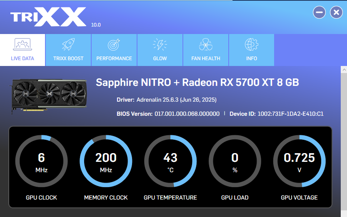Screen dimensions: 347x217
Task: Open the LIVE DATA tab
Action: click(x=22, y=50)
